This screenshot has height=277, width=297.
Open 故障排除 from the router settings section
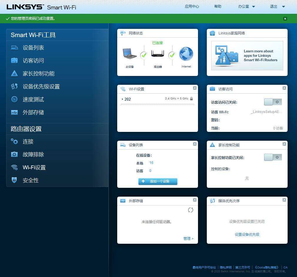(33, 154)
